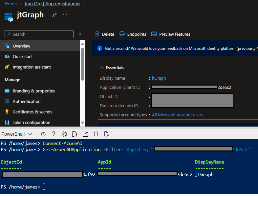This screenshot has height=197, width=258.
Task: Open All Microsoft account users link
Action: click(x=177, y=115)
